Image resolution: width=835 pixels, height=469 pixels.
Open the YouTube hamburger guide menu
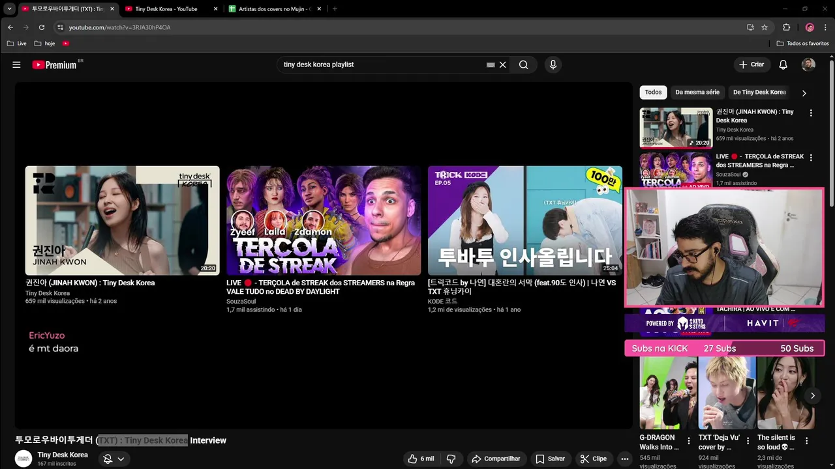point(16,64)
